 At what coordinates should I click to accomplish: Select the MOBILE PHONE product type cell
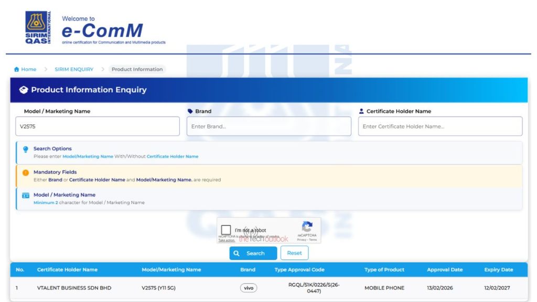coord(384,288)
